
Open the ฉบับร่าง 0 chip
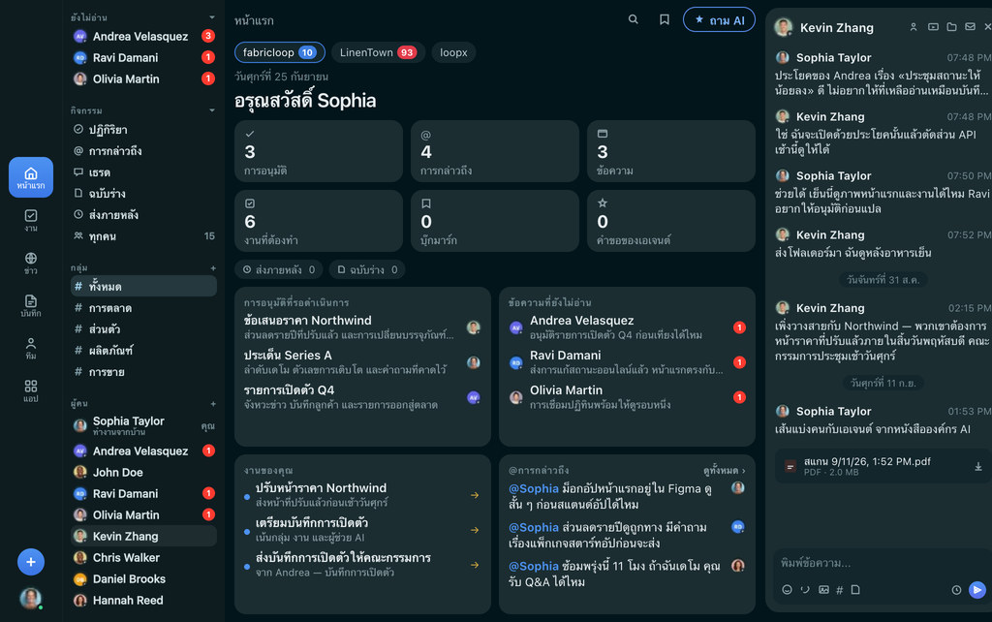(x=367, y=269)
